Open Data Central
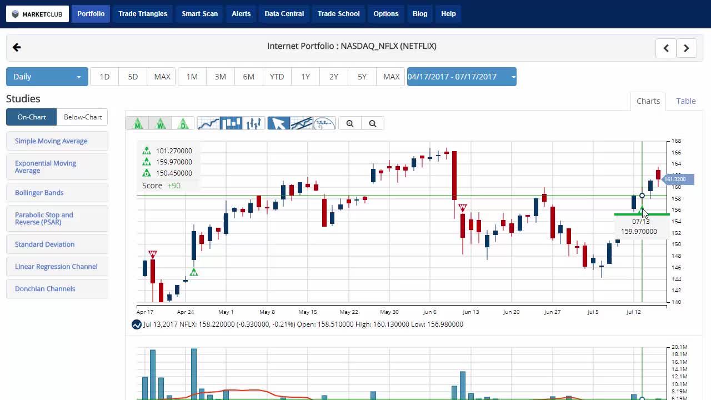 pos(284,14)
